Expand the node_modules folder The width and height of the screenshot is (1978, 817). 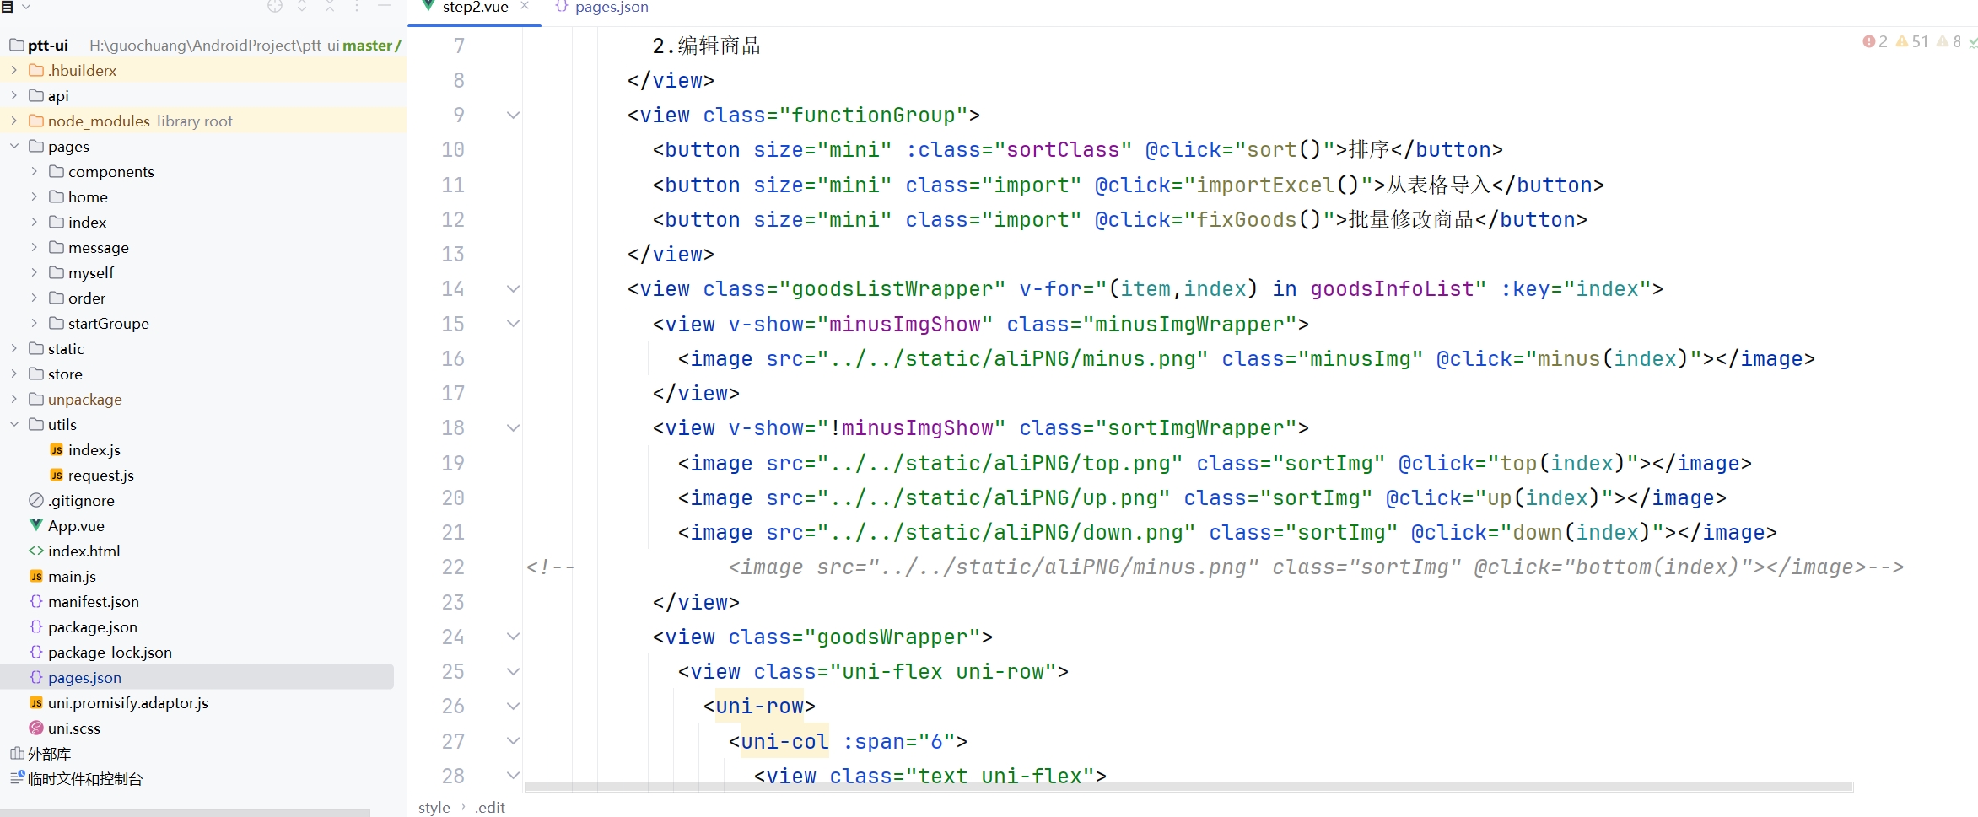coord(13,121)
